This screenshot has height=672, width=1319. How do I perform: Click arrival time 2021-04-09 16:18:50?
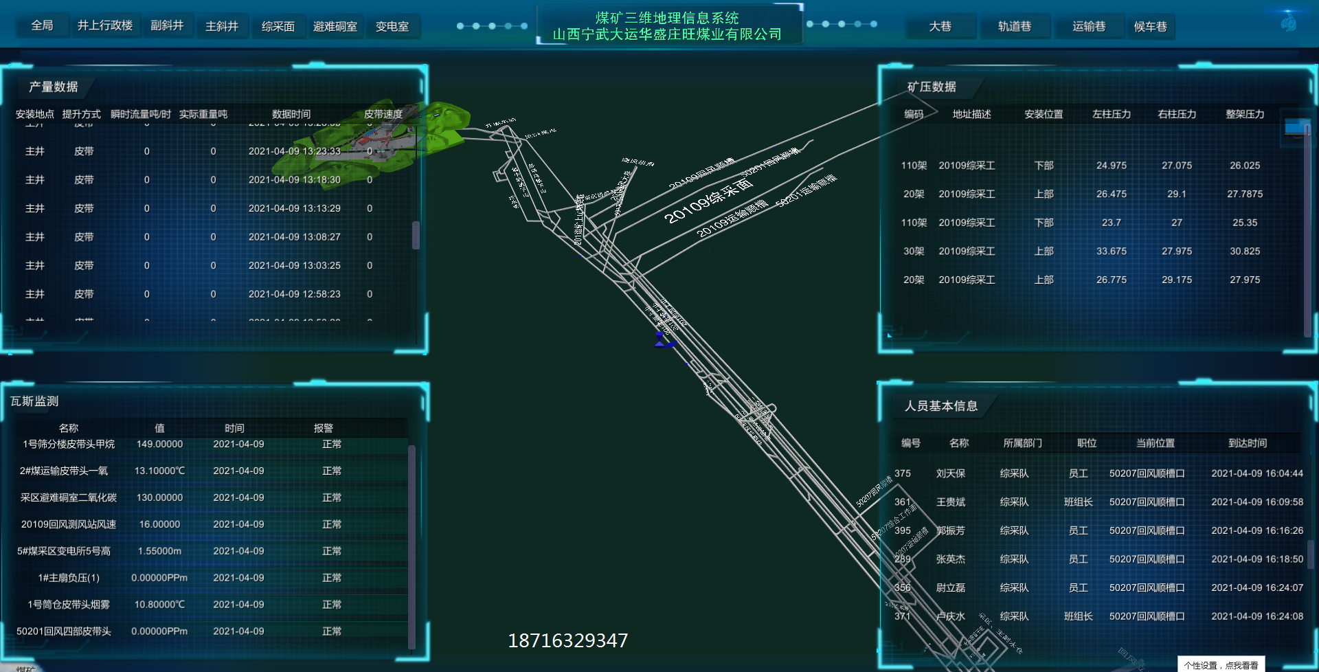[1257, 559]
